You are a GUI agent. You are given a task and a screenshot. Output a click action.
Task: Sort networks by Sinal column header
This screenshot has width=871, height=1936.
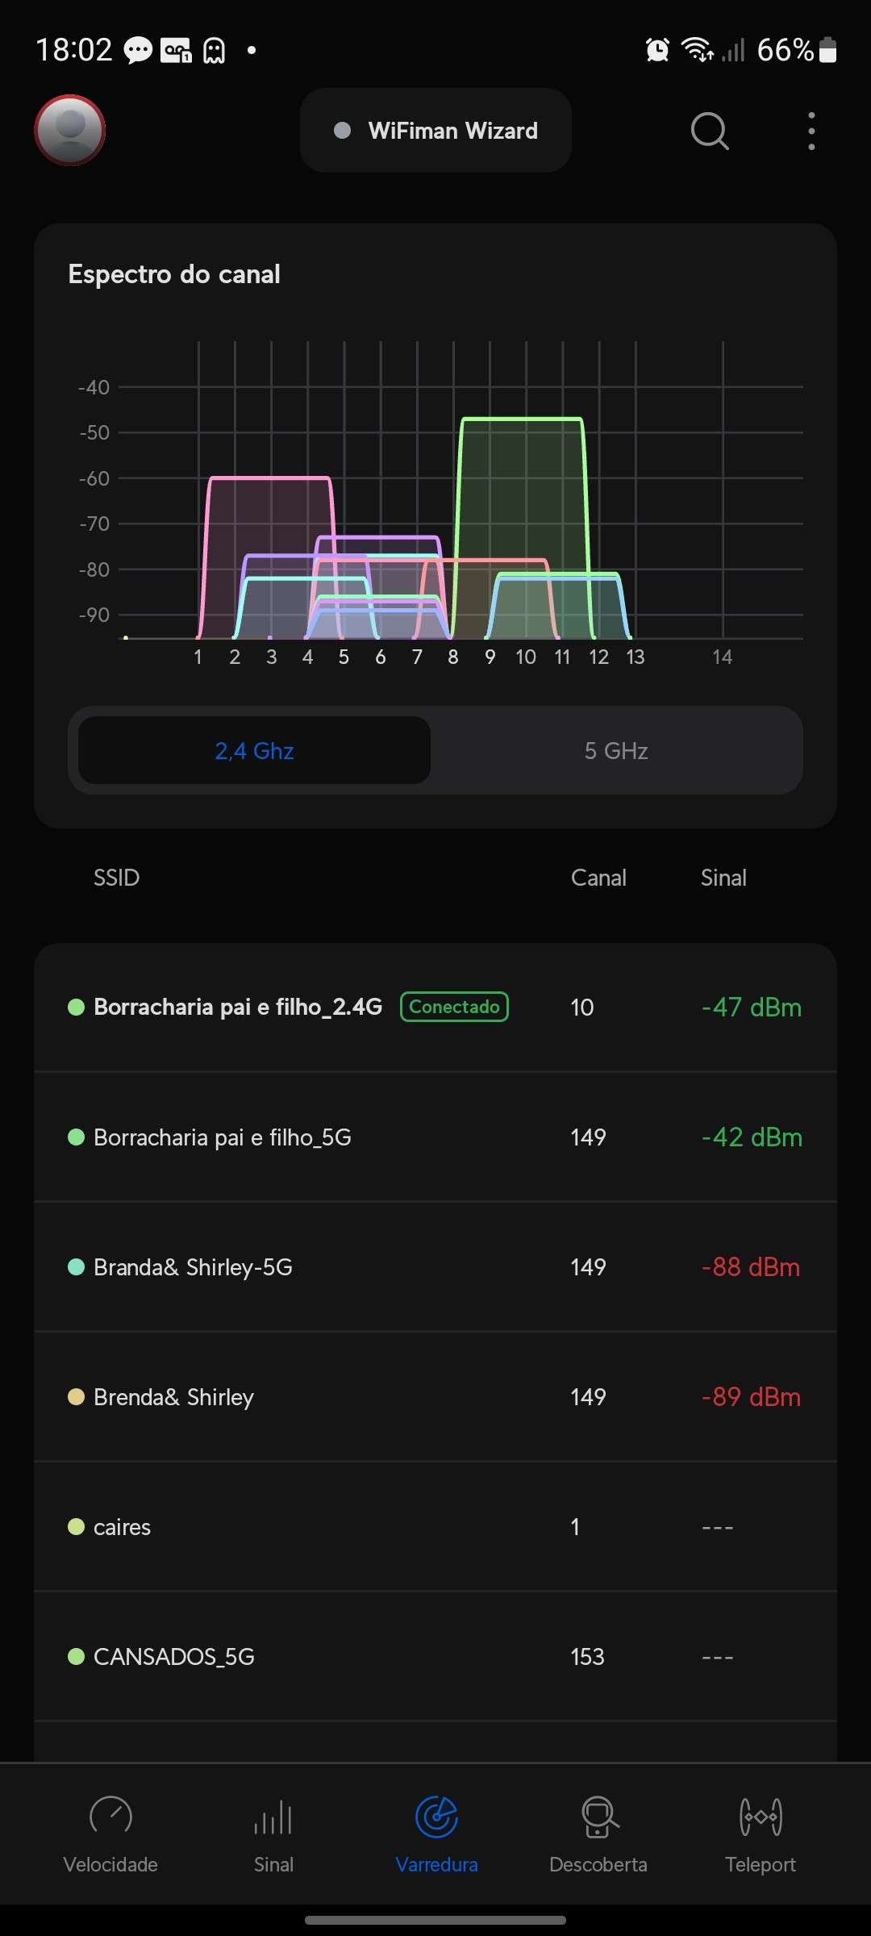723,878
